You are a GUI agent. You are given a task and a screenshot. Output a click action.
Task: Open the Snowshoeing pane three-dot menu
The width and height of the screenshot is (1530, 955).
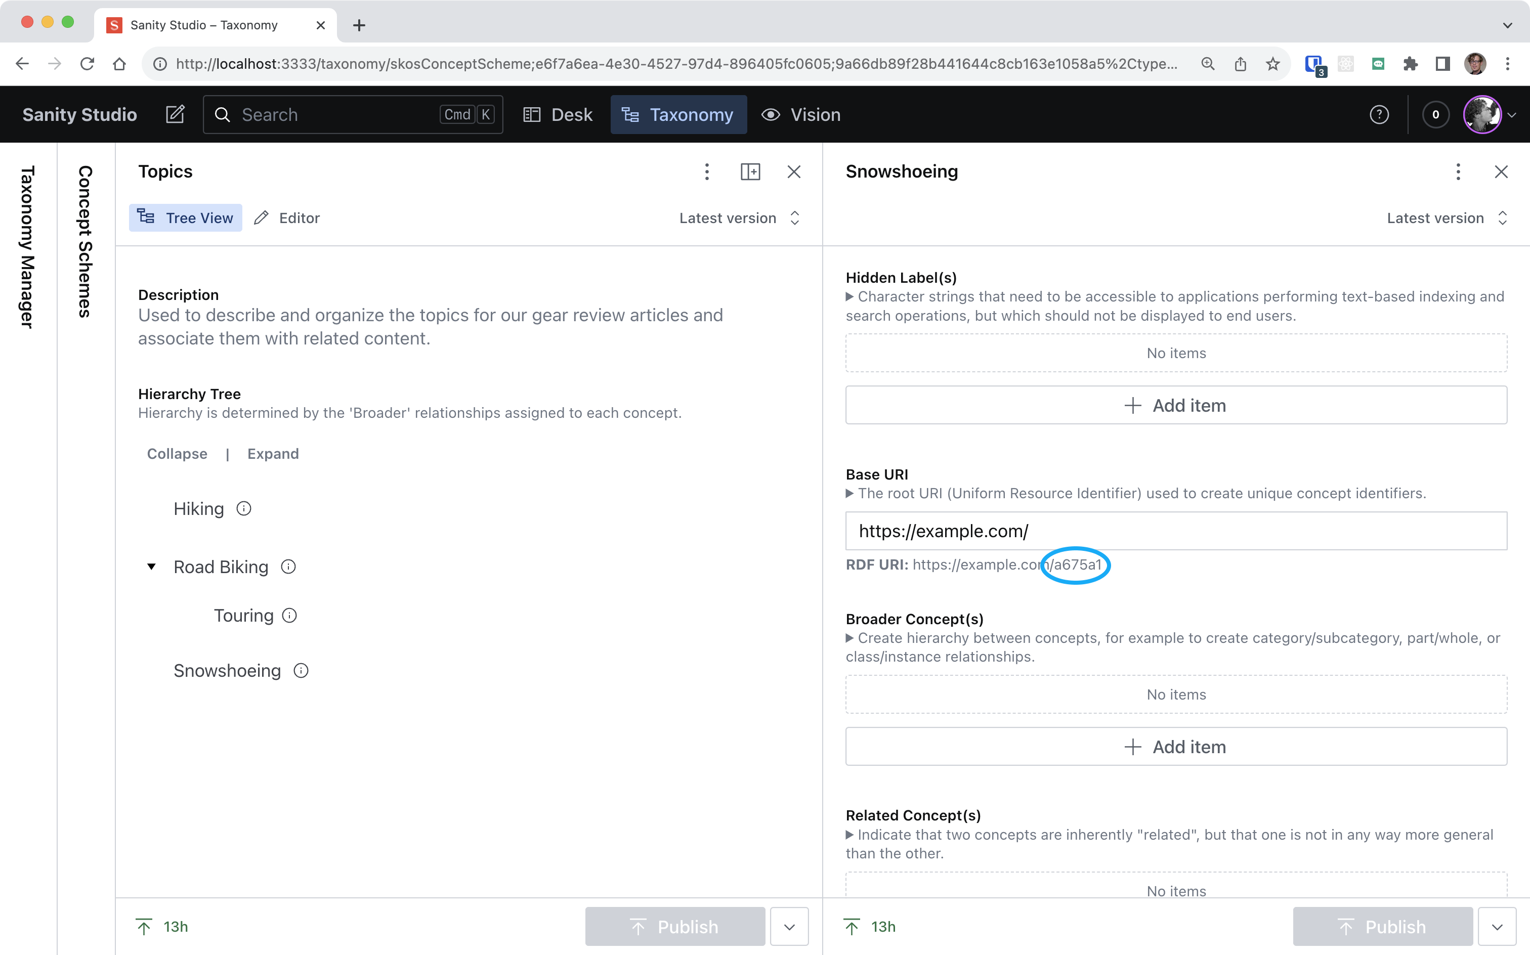click(x=1458, y=172)
